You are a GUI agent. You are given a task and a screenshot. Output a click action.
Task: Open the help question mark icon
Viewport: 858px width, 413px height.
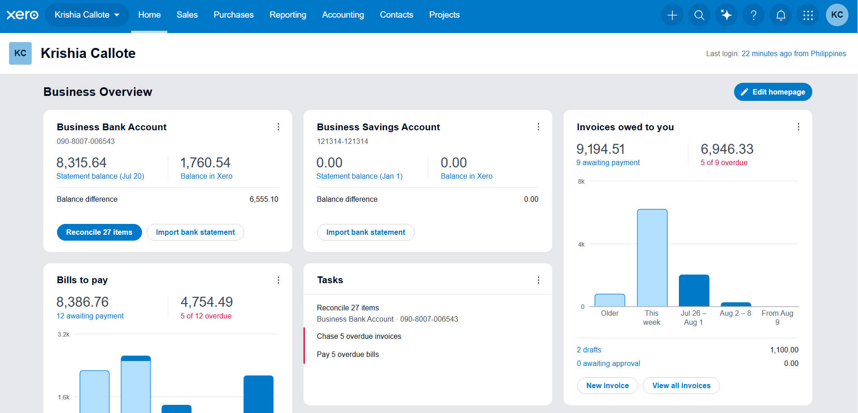[x=754, y=15]
